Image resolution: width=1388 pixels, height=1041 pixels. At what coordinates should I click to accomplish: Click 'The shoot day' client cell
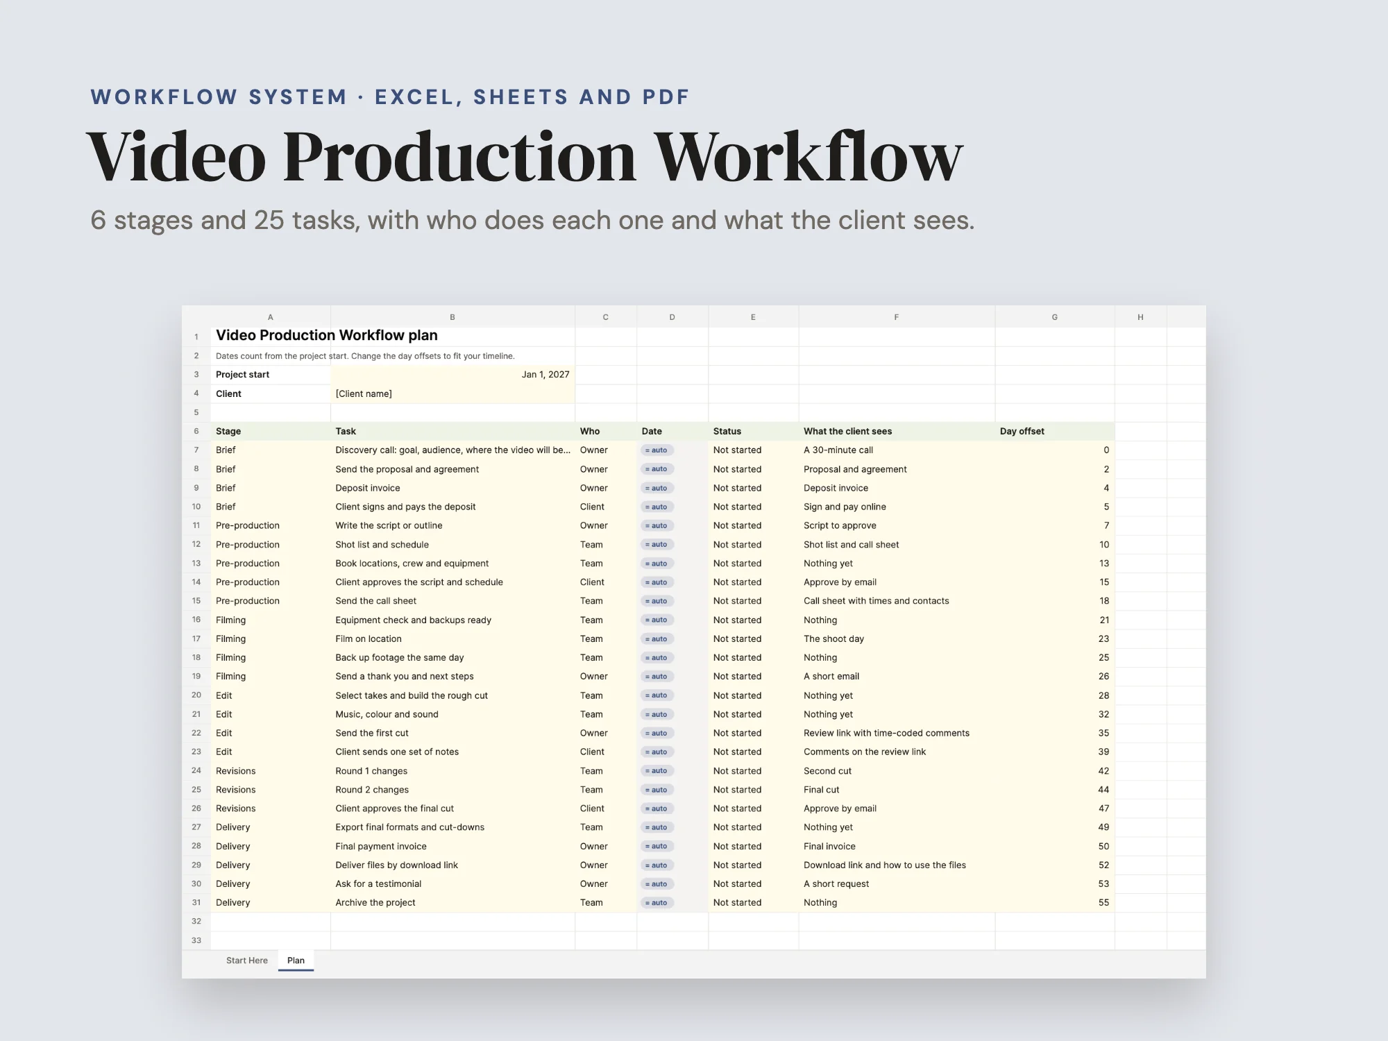pos(897,639)
